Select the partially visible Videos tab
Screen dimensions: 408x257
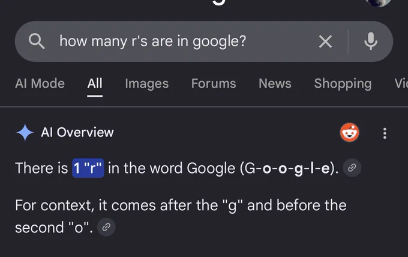[401, 83]
